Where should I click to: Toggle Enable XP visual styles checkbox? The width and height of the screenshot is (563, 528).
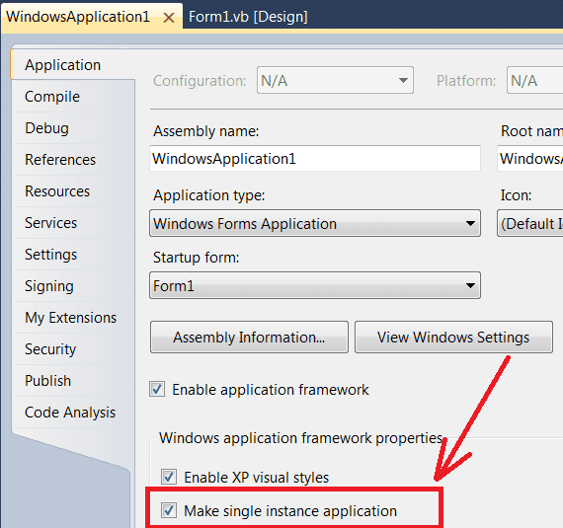[x=169, y=477]
